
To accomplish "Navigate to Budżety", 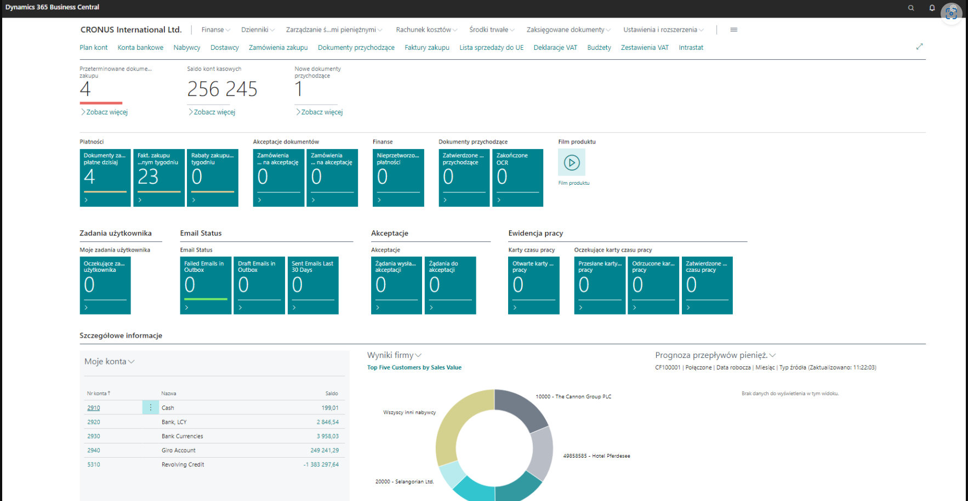I will pyautogui.click(x=599, y=48).
